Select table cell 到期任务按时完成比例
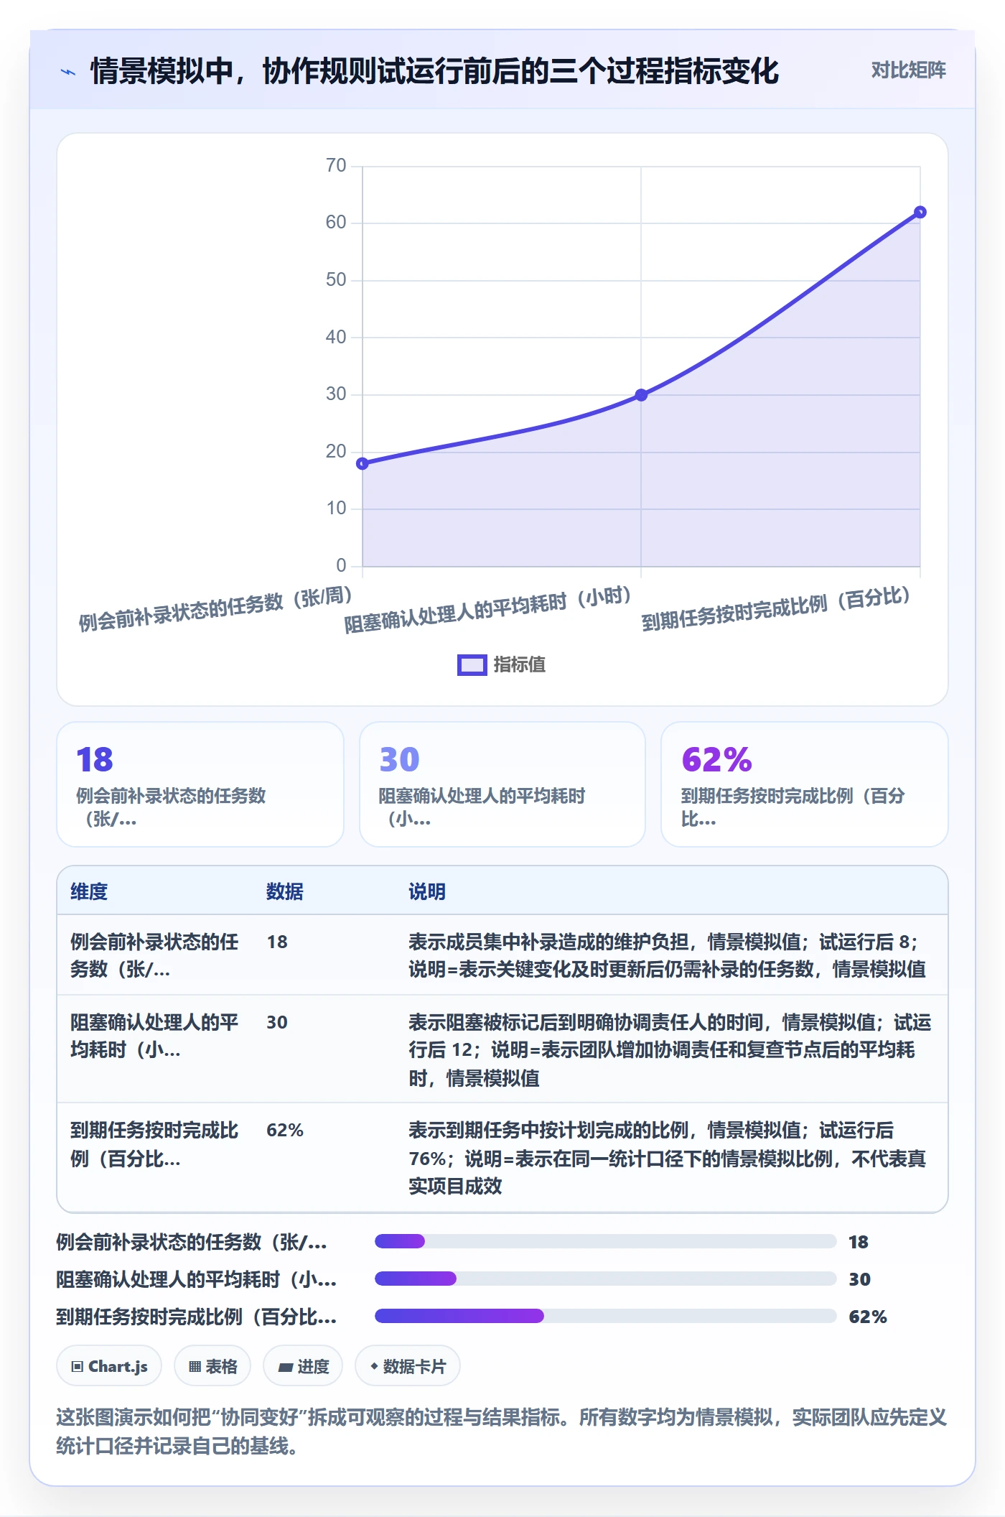Screen dimensions: 1005x1517 (154, 1144)
